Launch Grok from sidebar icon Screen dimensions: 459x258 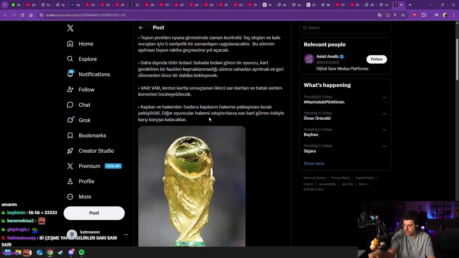click(70, 120)
